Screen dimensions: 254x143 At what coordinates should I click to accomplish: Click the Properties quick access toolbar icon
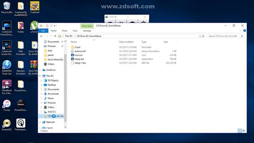47,25
